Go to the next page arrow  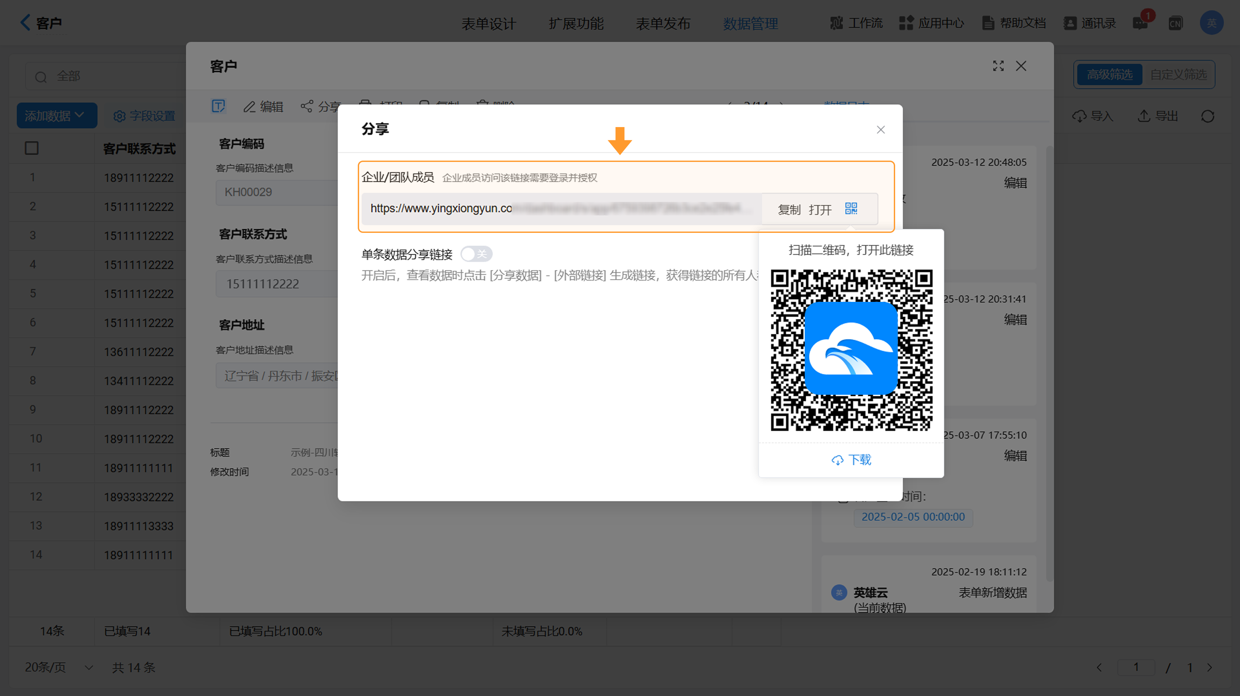[1210, 667]
